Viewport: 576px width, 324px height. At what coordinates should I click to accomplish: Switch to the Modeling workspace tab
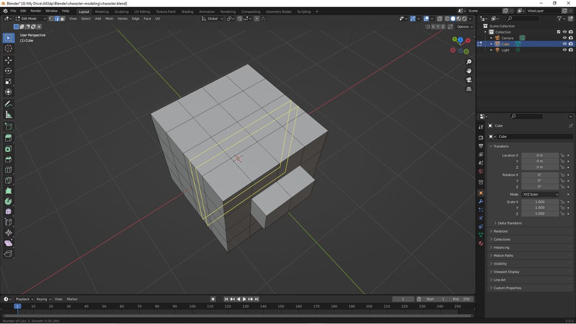pyautogui.click(x=102, y=12)
